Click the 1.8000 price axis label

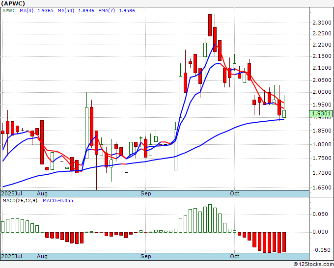pyautogui.click(x=322, y=144)
